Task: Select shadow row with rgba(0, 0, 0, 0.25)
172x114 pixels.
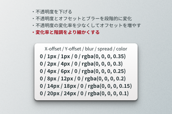Action: point(83,71)
